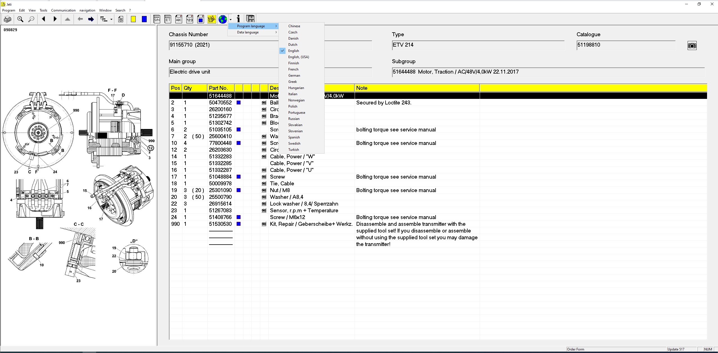This screenshot has width=718, height=353.
Task: Click the black left triangle previous icon
Action: 44,19
